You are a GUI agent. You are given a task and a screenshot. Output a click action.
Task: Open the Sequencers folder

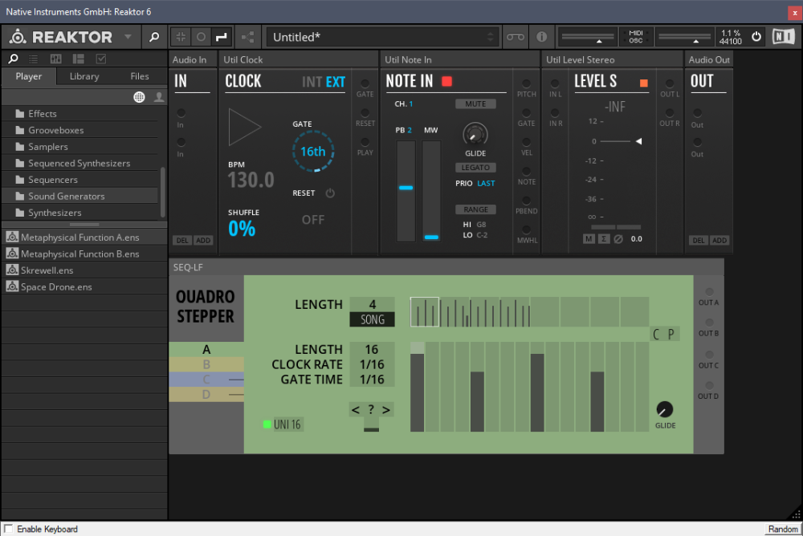(x=80, y=179)
